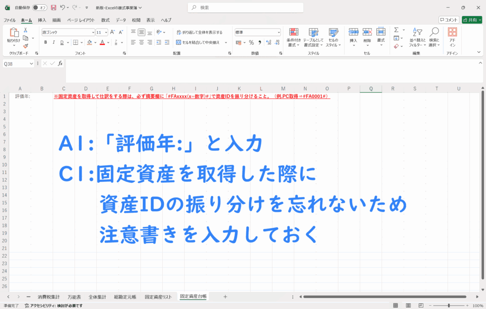Click the アドイン add-ins icon
This screenshot has width=486, height=309.
pyautogui.click(x=452, y=37)
